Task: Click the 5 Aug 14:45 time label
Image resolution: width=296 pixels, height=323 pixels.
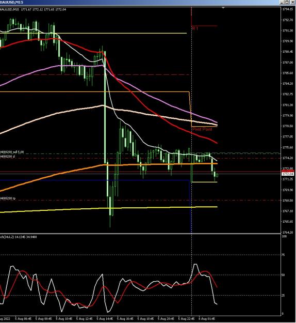Action: (105, 319)
